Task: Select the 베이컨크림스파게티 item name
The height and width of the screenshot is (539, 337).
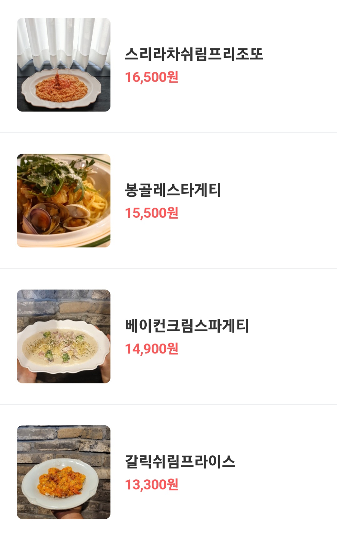Action: click(x=187, y=326)
